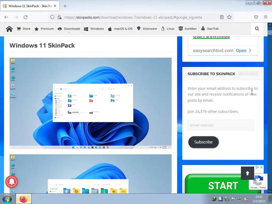Go forward with the browser forward arrow
This screenshot has width=272, height=204.
(16, 17)
